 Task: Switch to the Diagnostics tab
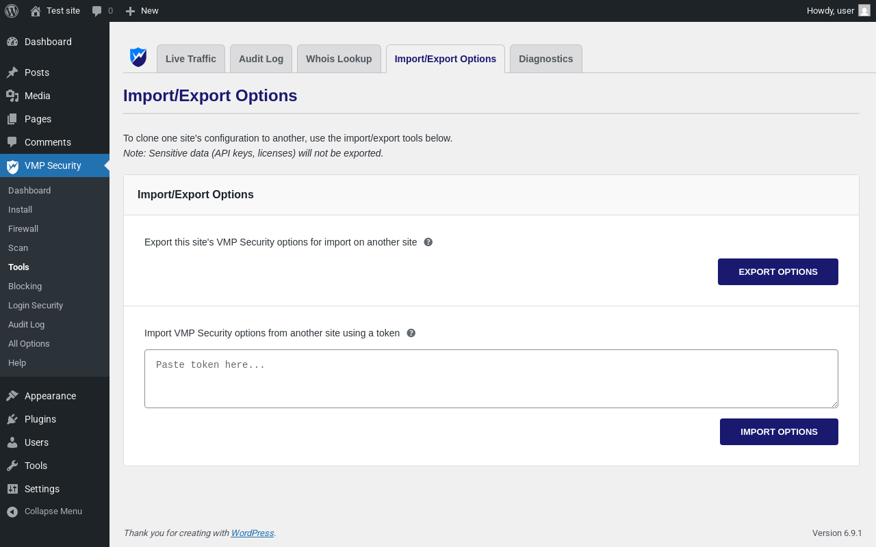coord(546,59)
